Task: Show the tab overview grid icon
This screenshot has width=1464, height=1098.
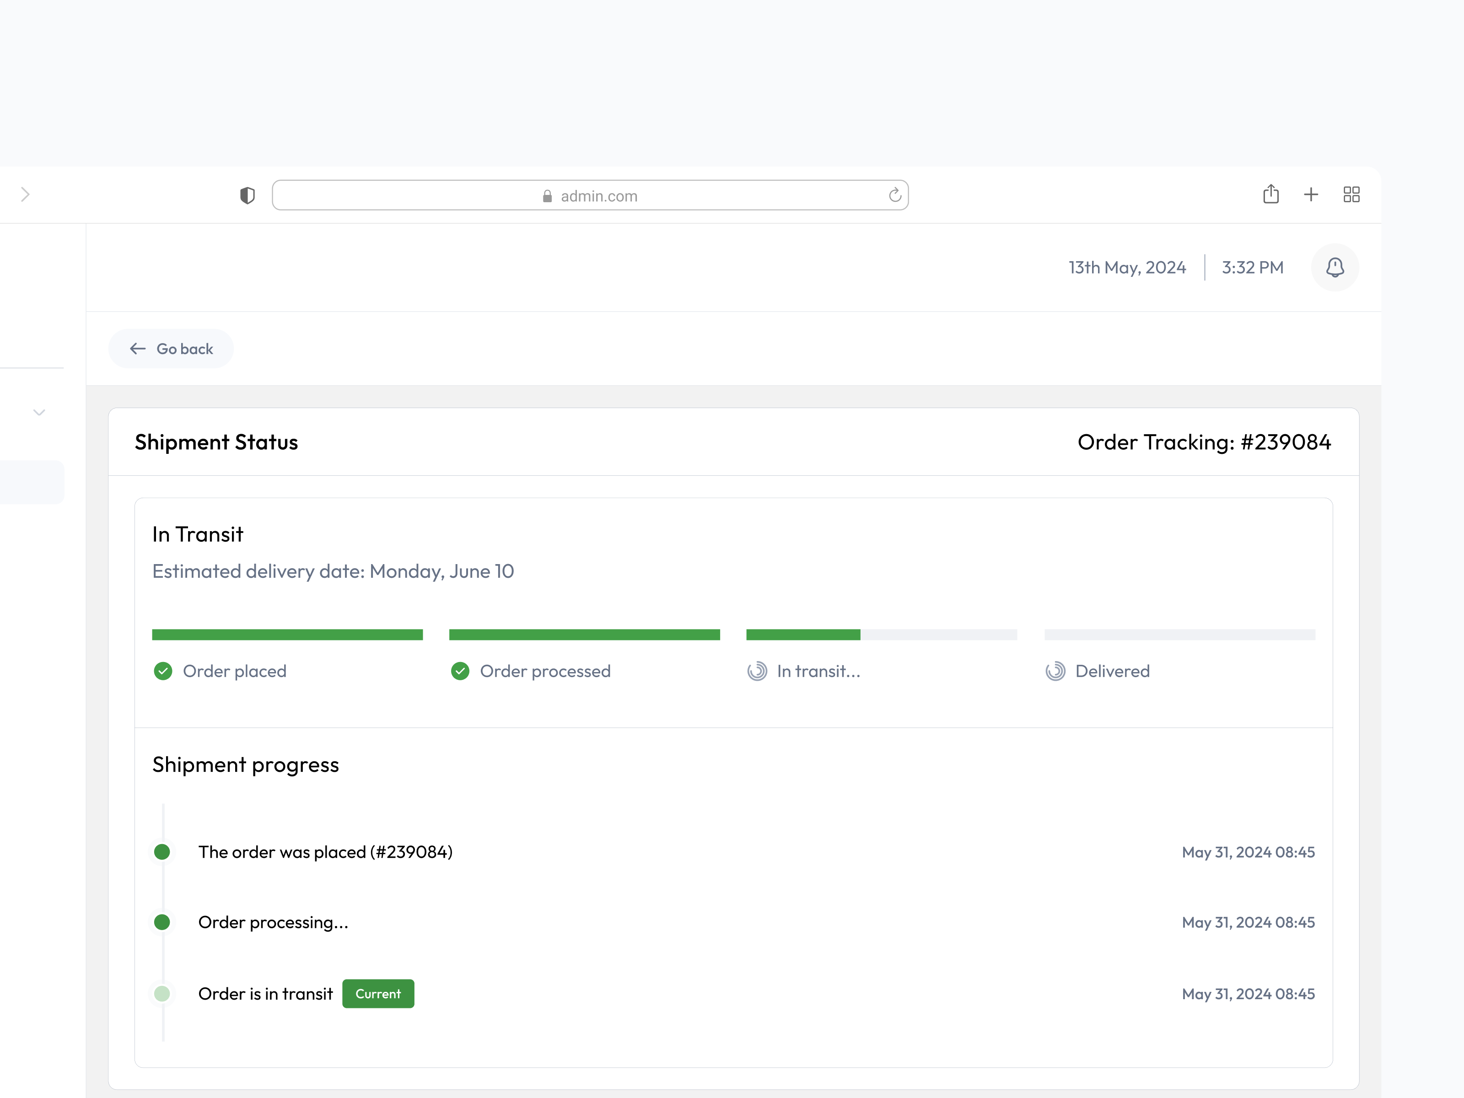Action: (x=1351, y=194)
